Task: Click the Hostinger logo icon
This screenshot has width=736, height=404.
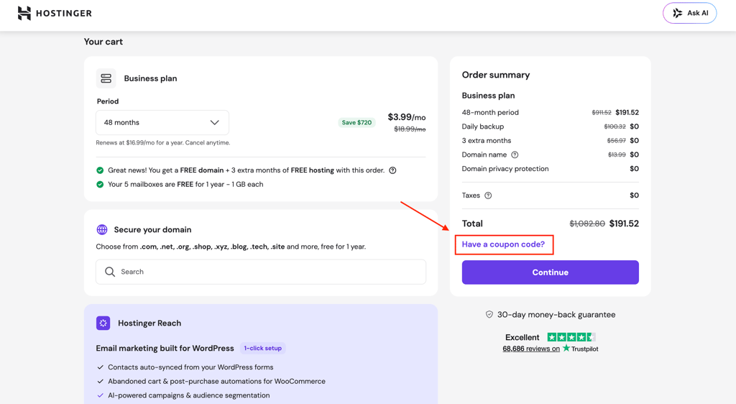Action: [24, 13]
